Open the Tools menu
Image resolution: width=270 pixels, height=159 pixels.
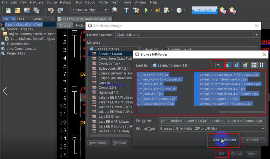[x=127, y=2]
